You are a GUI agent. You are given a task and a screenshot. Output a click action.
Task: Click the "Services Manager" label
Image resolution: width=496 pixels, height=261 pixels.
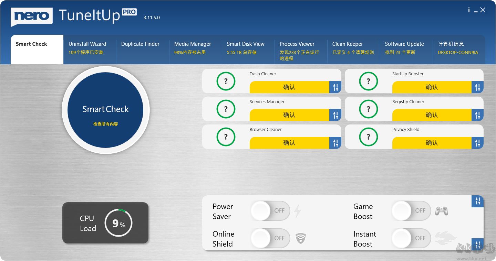coord(267,102)
